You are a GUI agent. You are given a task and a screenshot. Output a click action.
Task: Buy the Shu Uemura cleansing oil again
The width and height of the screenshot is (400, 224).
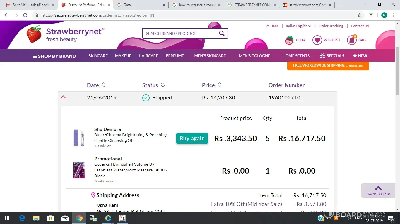(x=192, y=139)
